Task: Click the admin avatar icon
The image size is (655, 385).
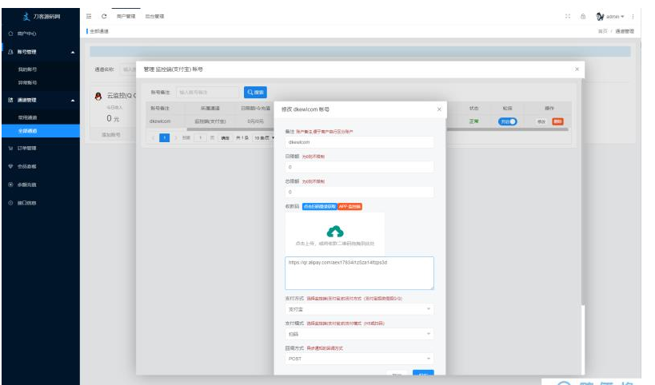Action: (x=600, y=16)
